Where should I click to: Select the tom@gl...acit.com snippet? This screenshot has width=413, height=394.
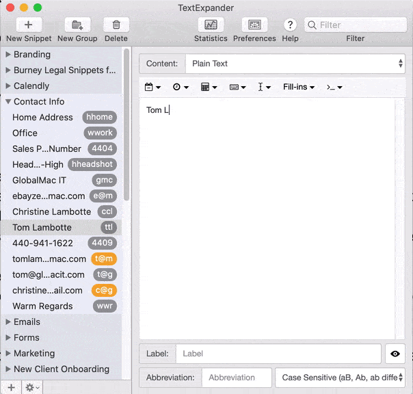[x=61, y=274]
